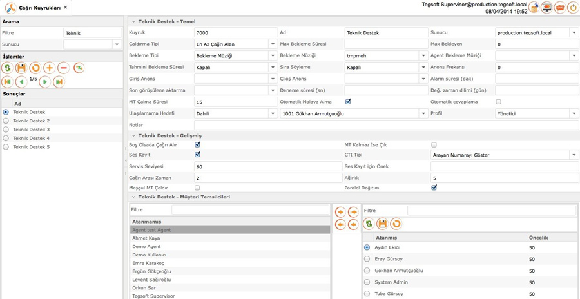Click the Öncelik column header
Viewport: 580px width, 299px height.
point(552,238)
